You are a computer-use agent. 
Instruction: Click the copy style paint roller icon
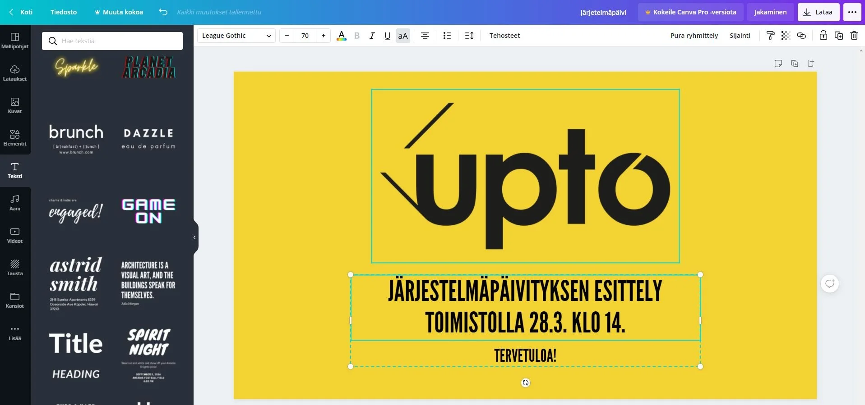(x=770, y=36)
